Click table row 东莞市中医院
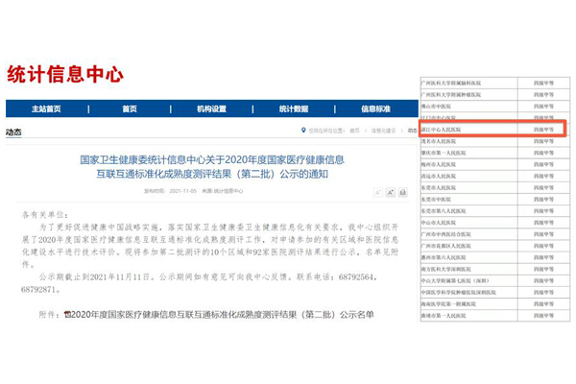Viewport: 576px width, 384px height. pyautogui.click(x=495, y=199)
